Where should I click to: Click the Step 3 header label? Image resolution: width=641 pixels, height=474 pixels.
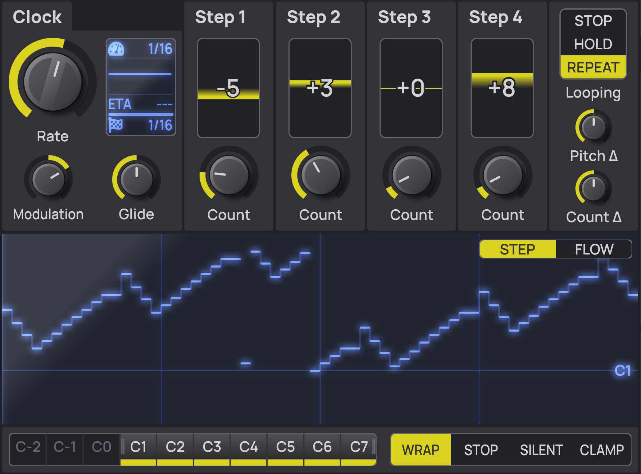click(404, 17)
